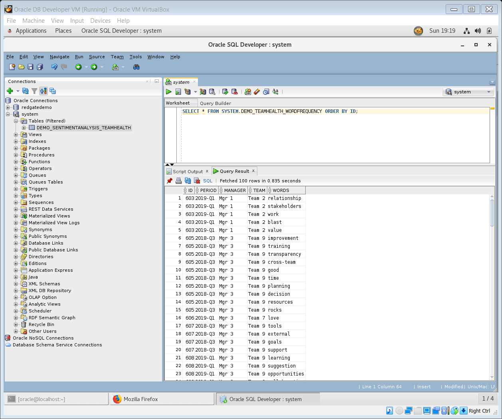Click the Unshared SQL Worksheet icon
This screenshot has height=419, width=502.
[248, 92]
